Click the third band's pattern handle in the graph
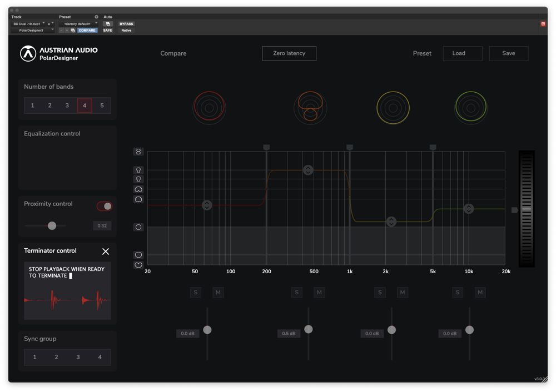This screenshot has height=392, width=556. tap(391, 222)
